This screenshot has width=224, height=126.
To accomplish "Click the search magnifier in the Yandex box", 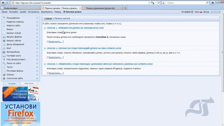I will pyautogui.click(x=207, y=3).
